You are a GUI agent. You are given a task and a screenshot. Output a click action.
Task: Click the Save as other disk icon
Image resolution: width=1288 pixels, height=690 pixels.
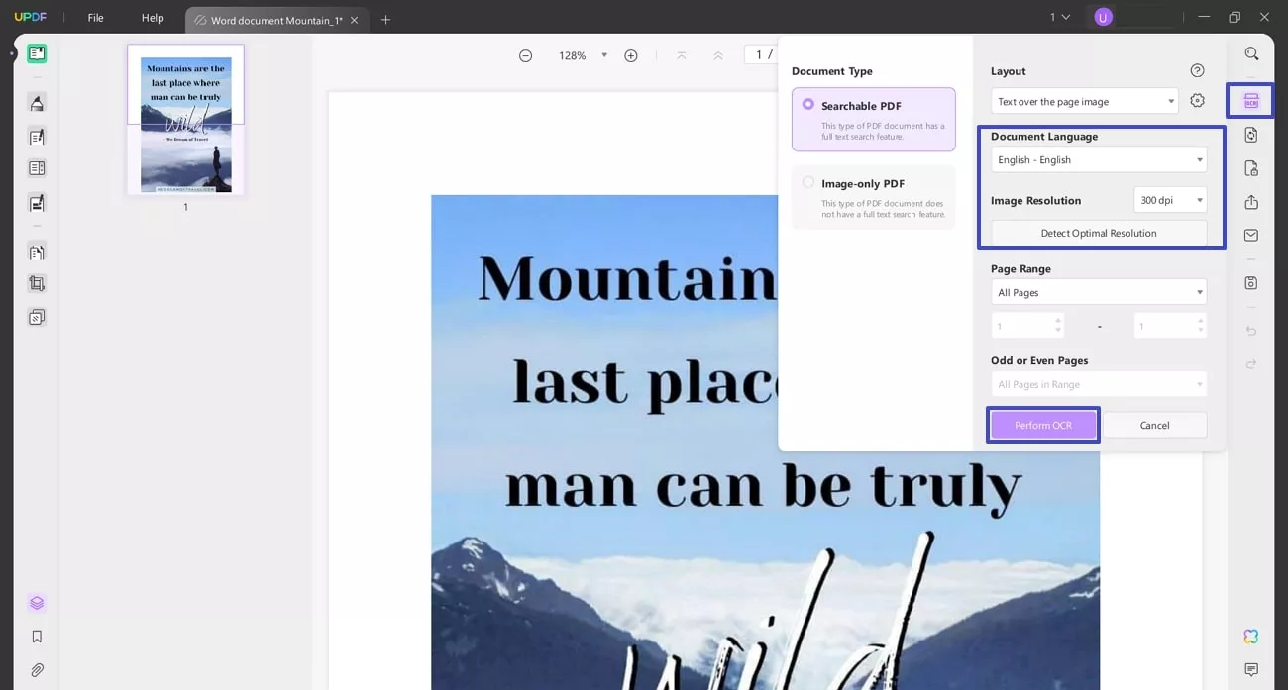pyautogui.click(x=1251, y=283)
